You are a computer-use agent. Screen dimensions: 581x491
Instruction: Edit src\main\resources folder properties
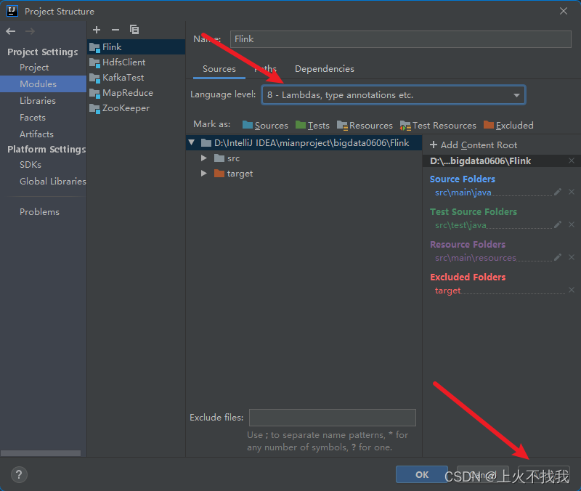558,257
